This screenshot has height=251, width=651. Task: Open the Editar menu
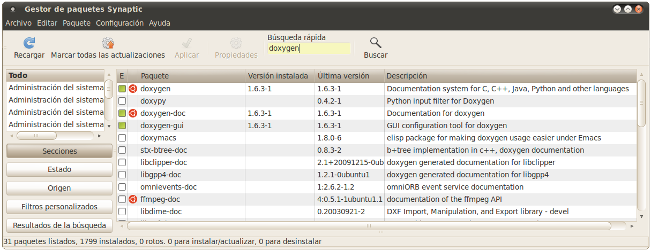click(x=47, y=23)
